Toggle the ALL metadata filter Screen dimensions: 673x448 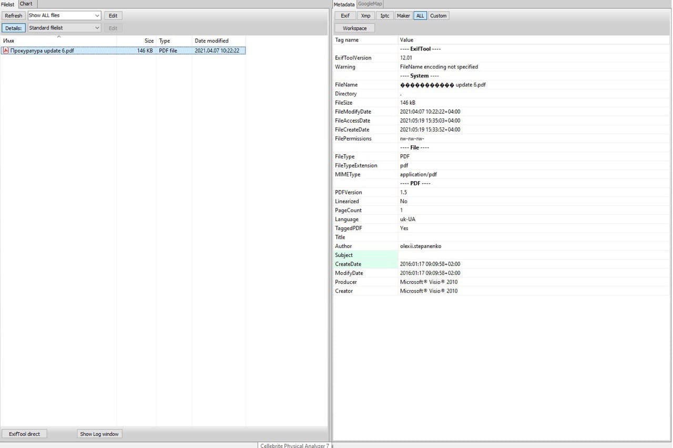[x=420, y=16]
